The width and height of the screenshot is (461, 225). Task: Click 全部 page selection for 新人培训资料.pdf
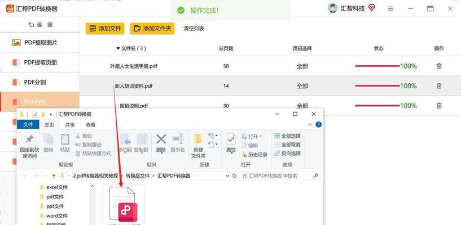(x=302, y=86)
